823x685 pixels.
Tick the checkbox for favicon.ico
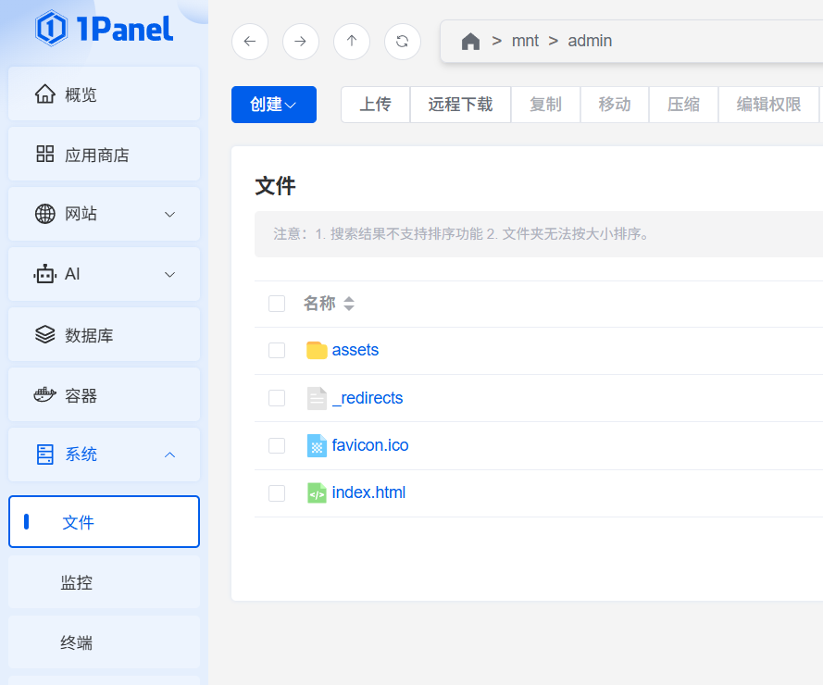277,445
